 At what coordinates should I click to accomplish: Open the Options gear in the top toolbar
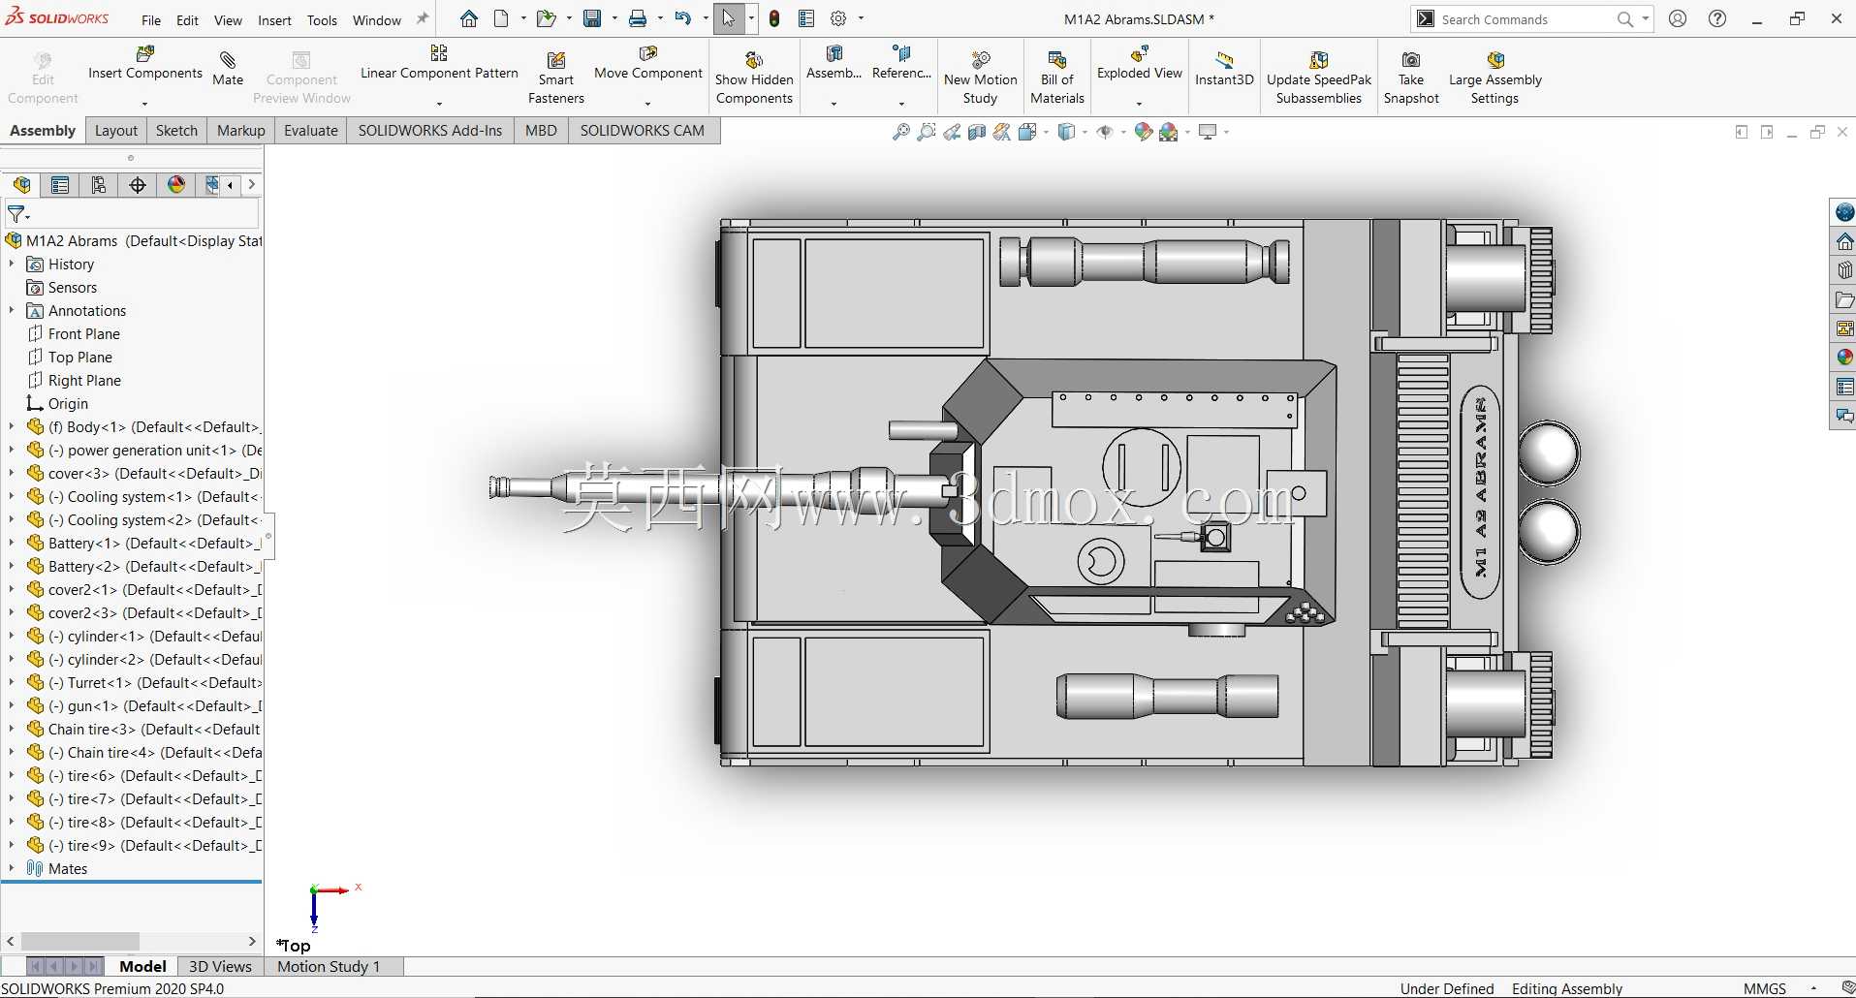tap(839, 18)
